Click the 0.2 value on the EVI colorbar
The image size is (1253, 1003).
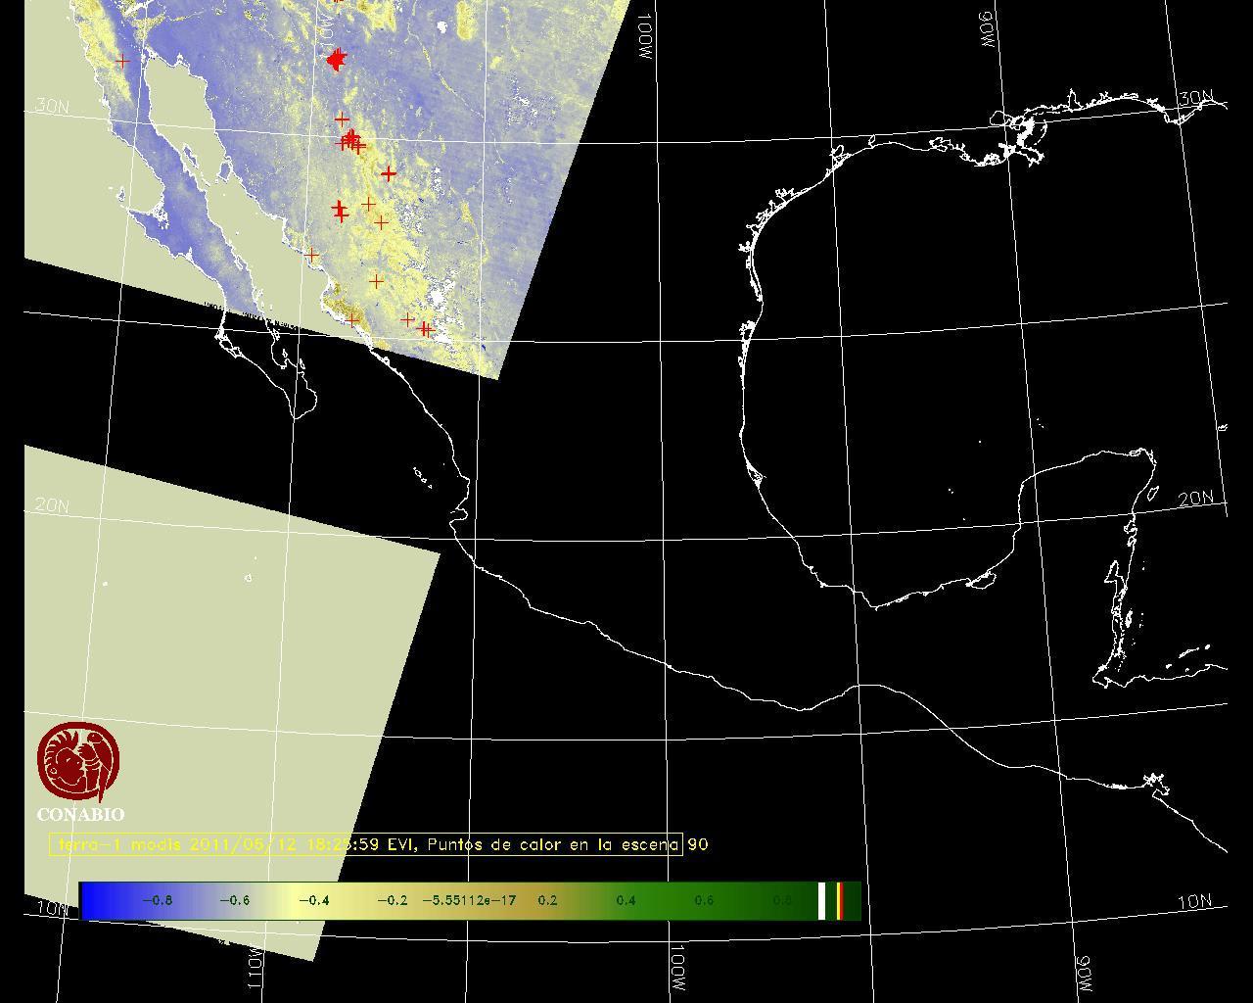(x=547, y=900)
